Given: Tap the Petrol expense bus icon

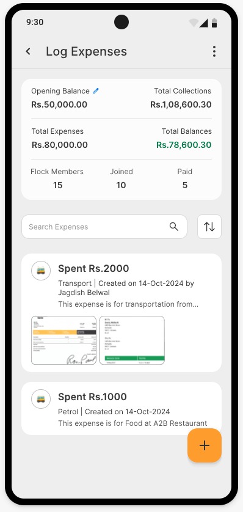Looking at the screenshot, I should point(41,399).
